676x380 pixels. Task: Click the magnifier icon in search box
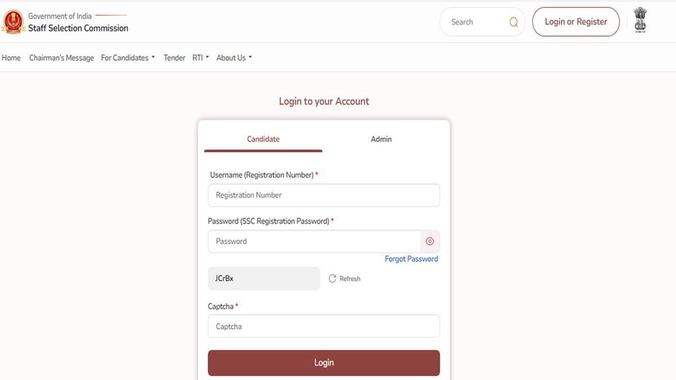(x=514, y=22)
